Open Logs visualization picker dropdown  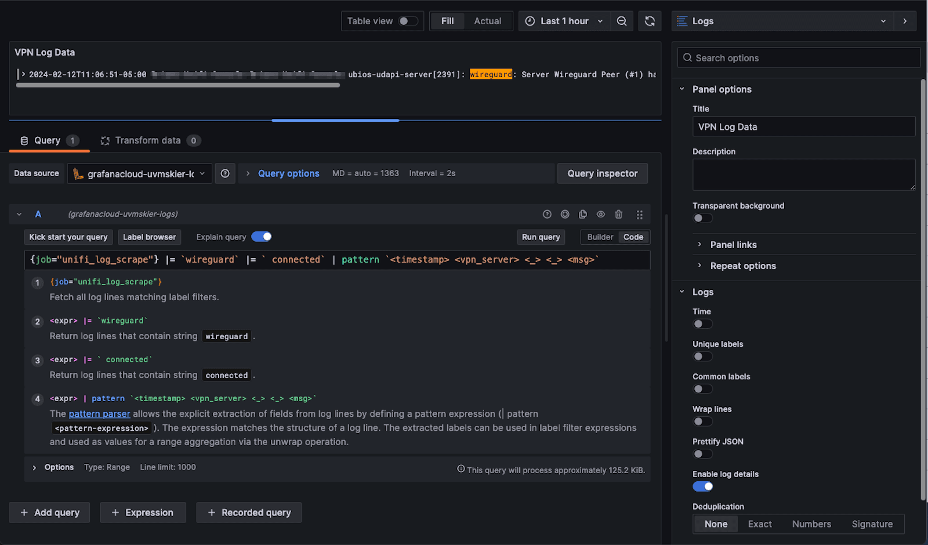click(782, 21)
